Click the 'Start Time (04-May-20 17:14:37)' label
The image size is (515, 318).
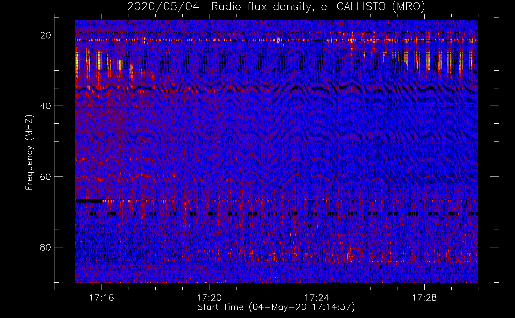(276, 307)
